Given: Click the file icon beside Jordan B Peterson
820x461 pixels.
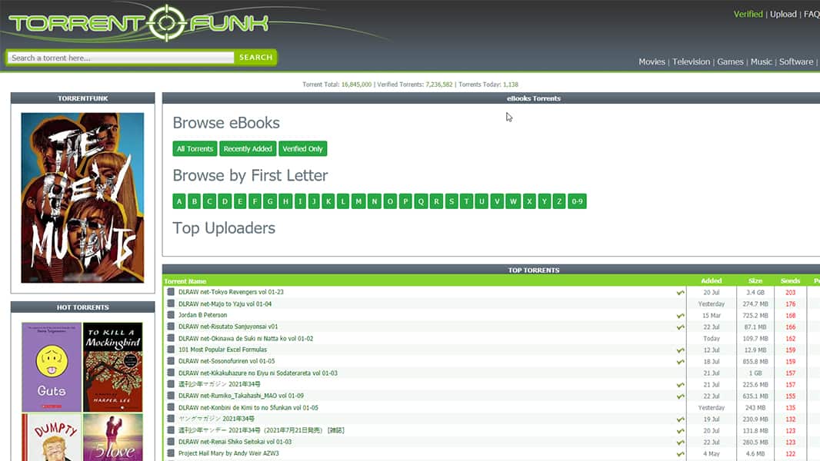Looking at the screenshot, I should tap(171, 315).
